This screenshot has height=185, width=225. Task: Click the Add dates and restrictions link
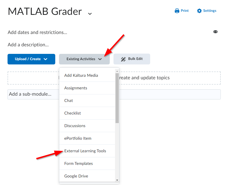point(37,32)
